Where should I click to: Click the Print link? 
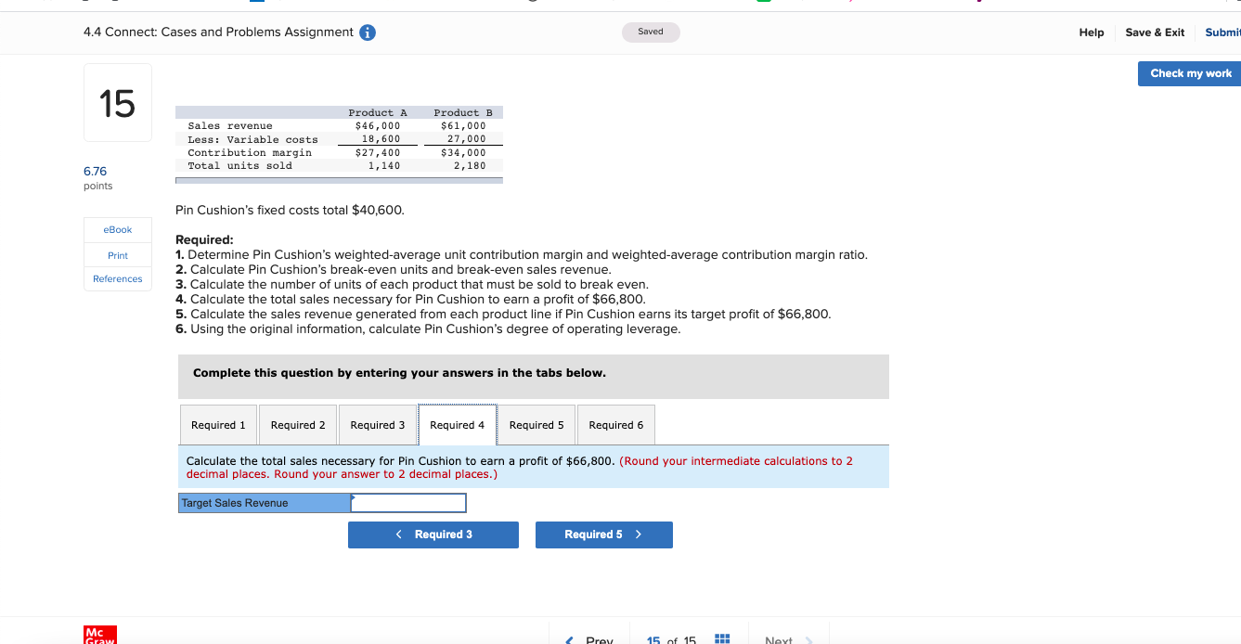pos(117,254)
